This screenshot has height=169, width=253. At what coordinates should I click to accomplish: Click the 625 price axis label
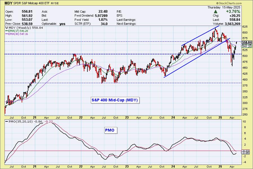coord(245,26)
